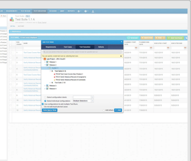
Task: Check the row 12 checkbox in test runs table
Action: (x=10, y=110)
